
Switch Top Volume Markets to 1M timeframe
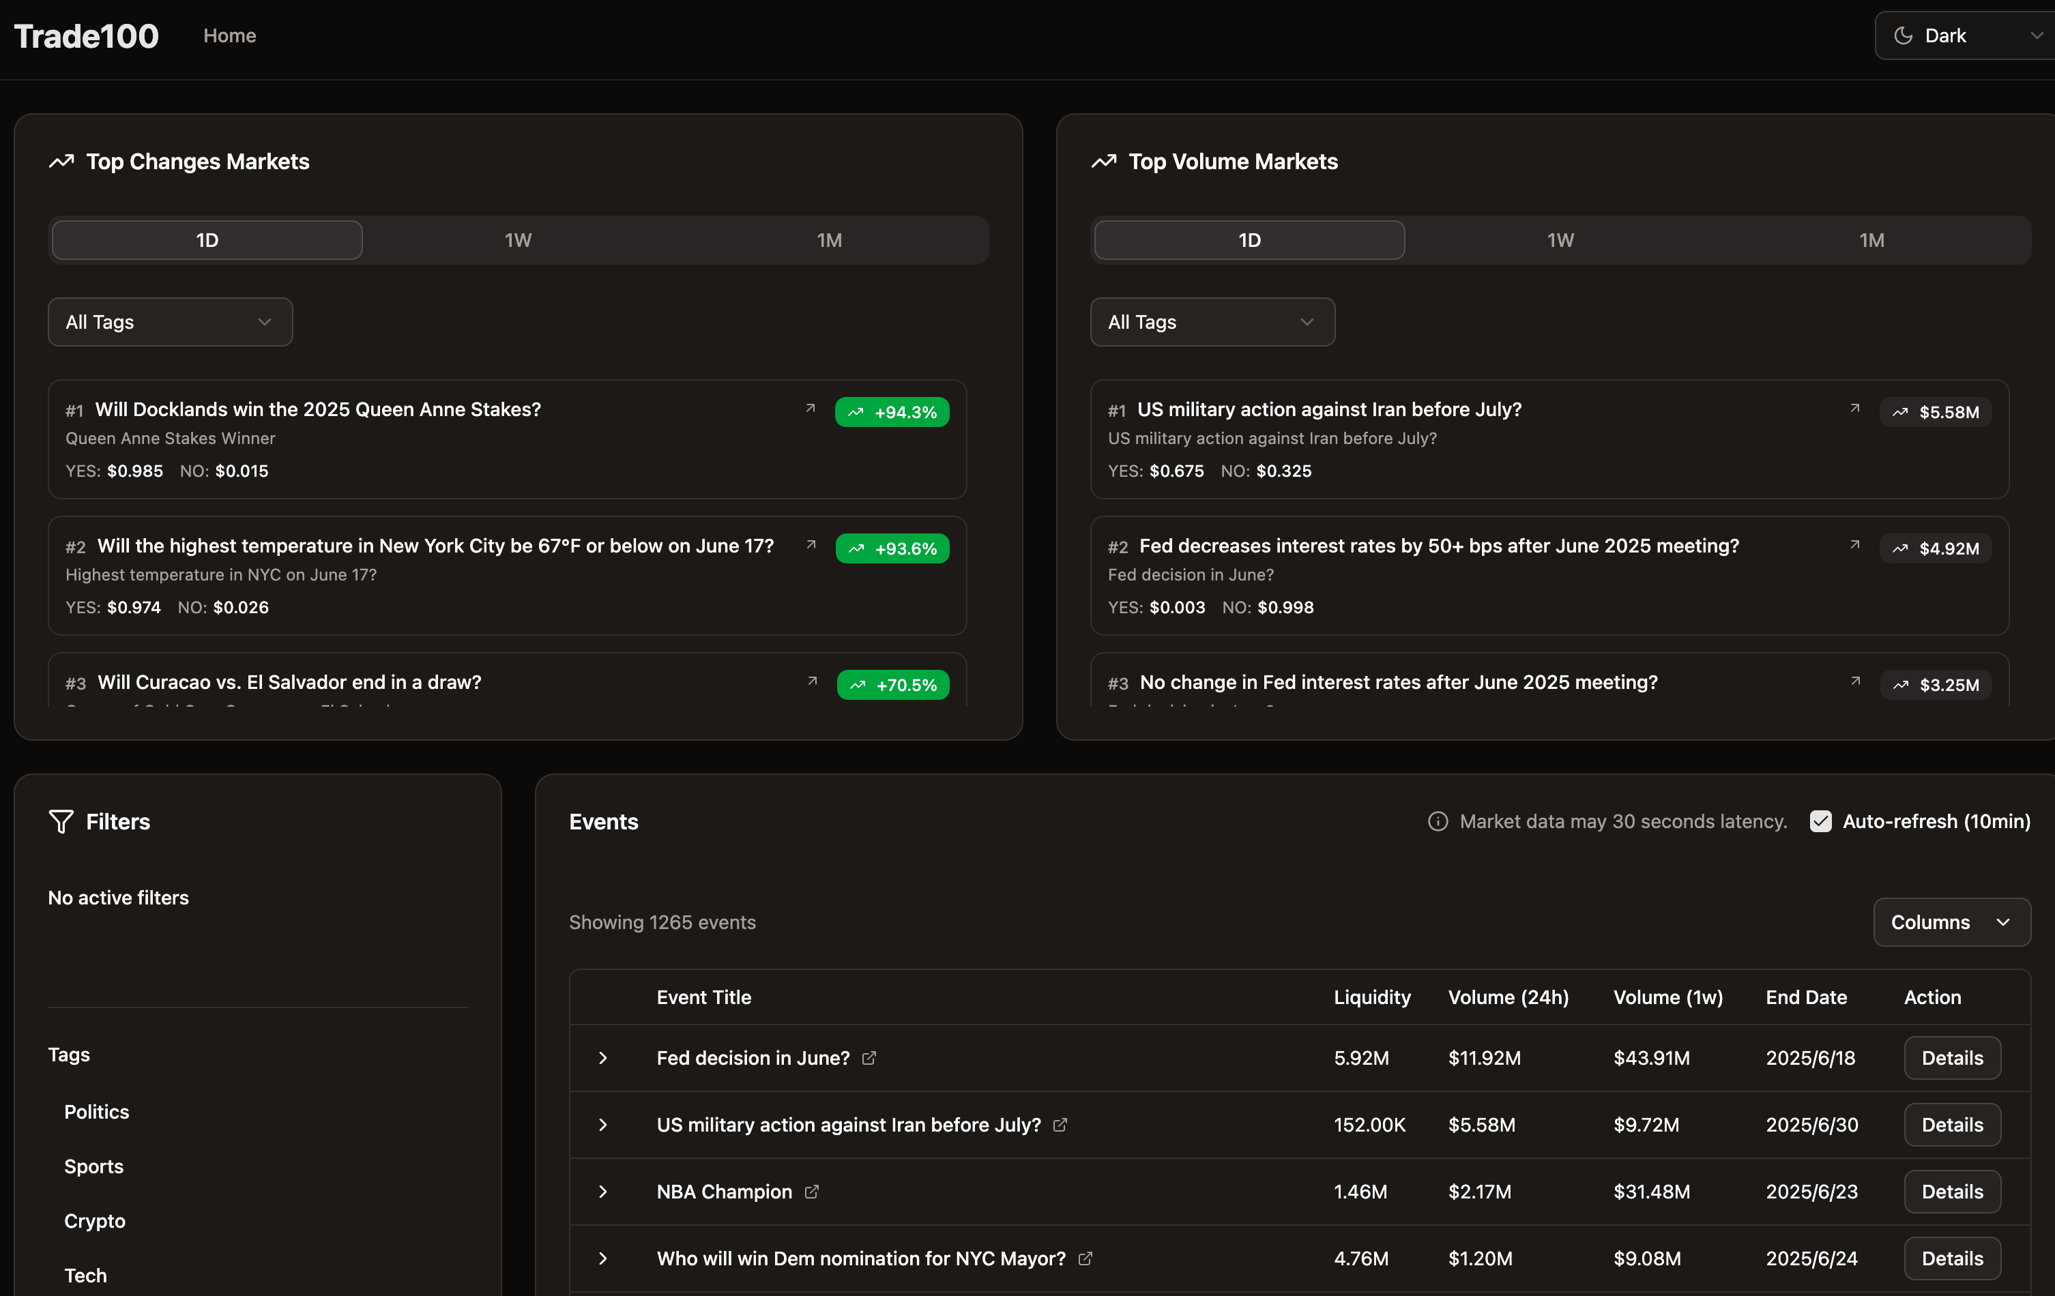pyautogui.click(x=1872, y=239)
